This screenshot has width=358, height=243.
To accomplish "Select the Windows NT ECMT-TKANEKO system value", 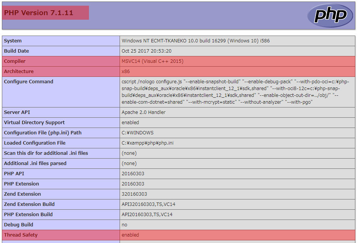I will (x=195, y=41).
